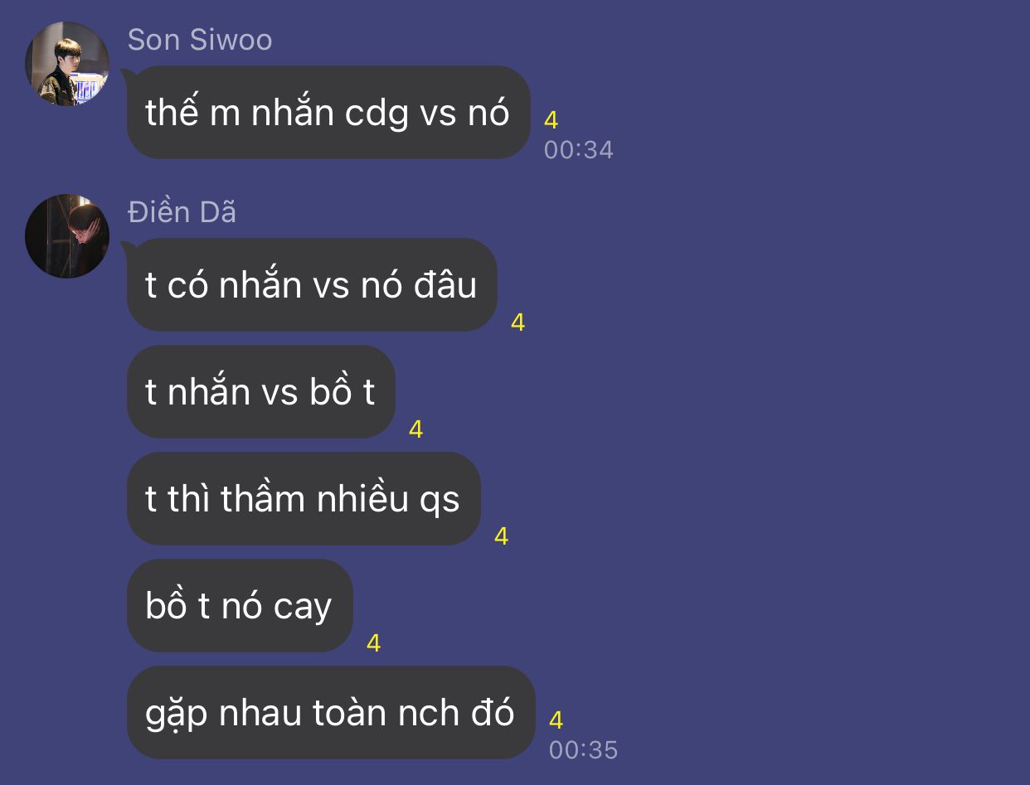Tap read count beside "bồ t nó cay"
The image size is (1030, 785).
(374, 643)
